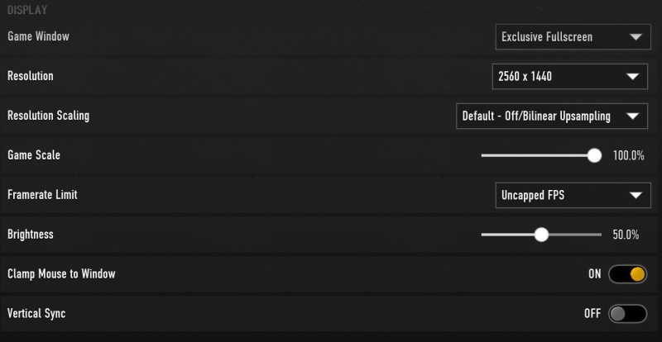Image resolution: width=662 pixels, height=342 pixels.
Task: Click the Framerate Limit arrow icon
Action: click(635, 196)
